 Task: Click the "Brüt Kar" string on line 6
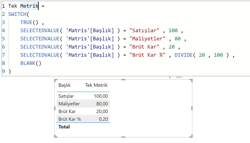click(144, 47)
